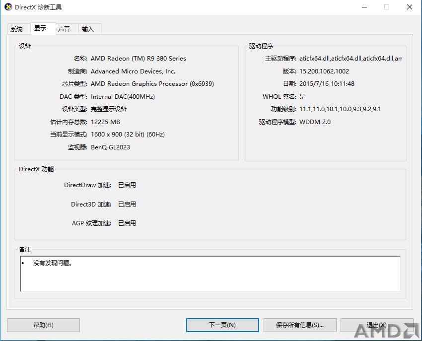Click the 驱动程序模型 label
Screen dimensions: 422x341
[278, 122]
